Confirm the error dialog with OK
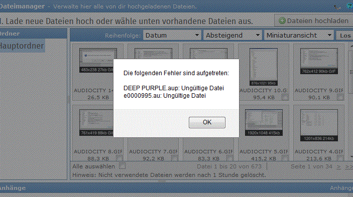Screen dimensions: 353x197 coord(207,122)
